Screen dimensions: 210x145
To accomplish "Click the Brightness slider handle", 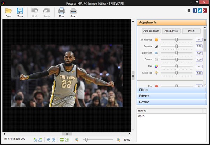I will [177, 40].
